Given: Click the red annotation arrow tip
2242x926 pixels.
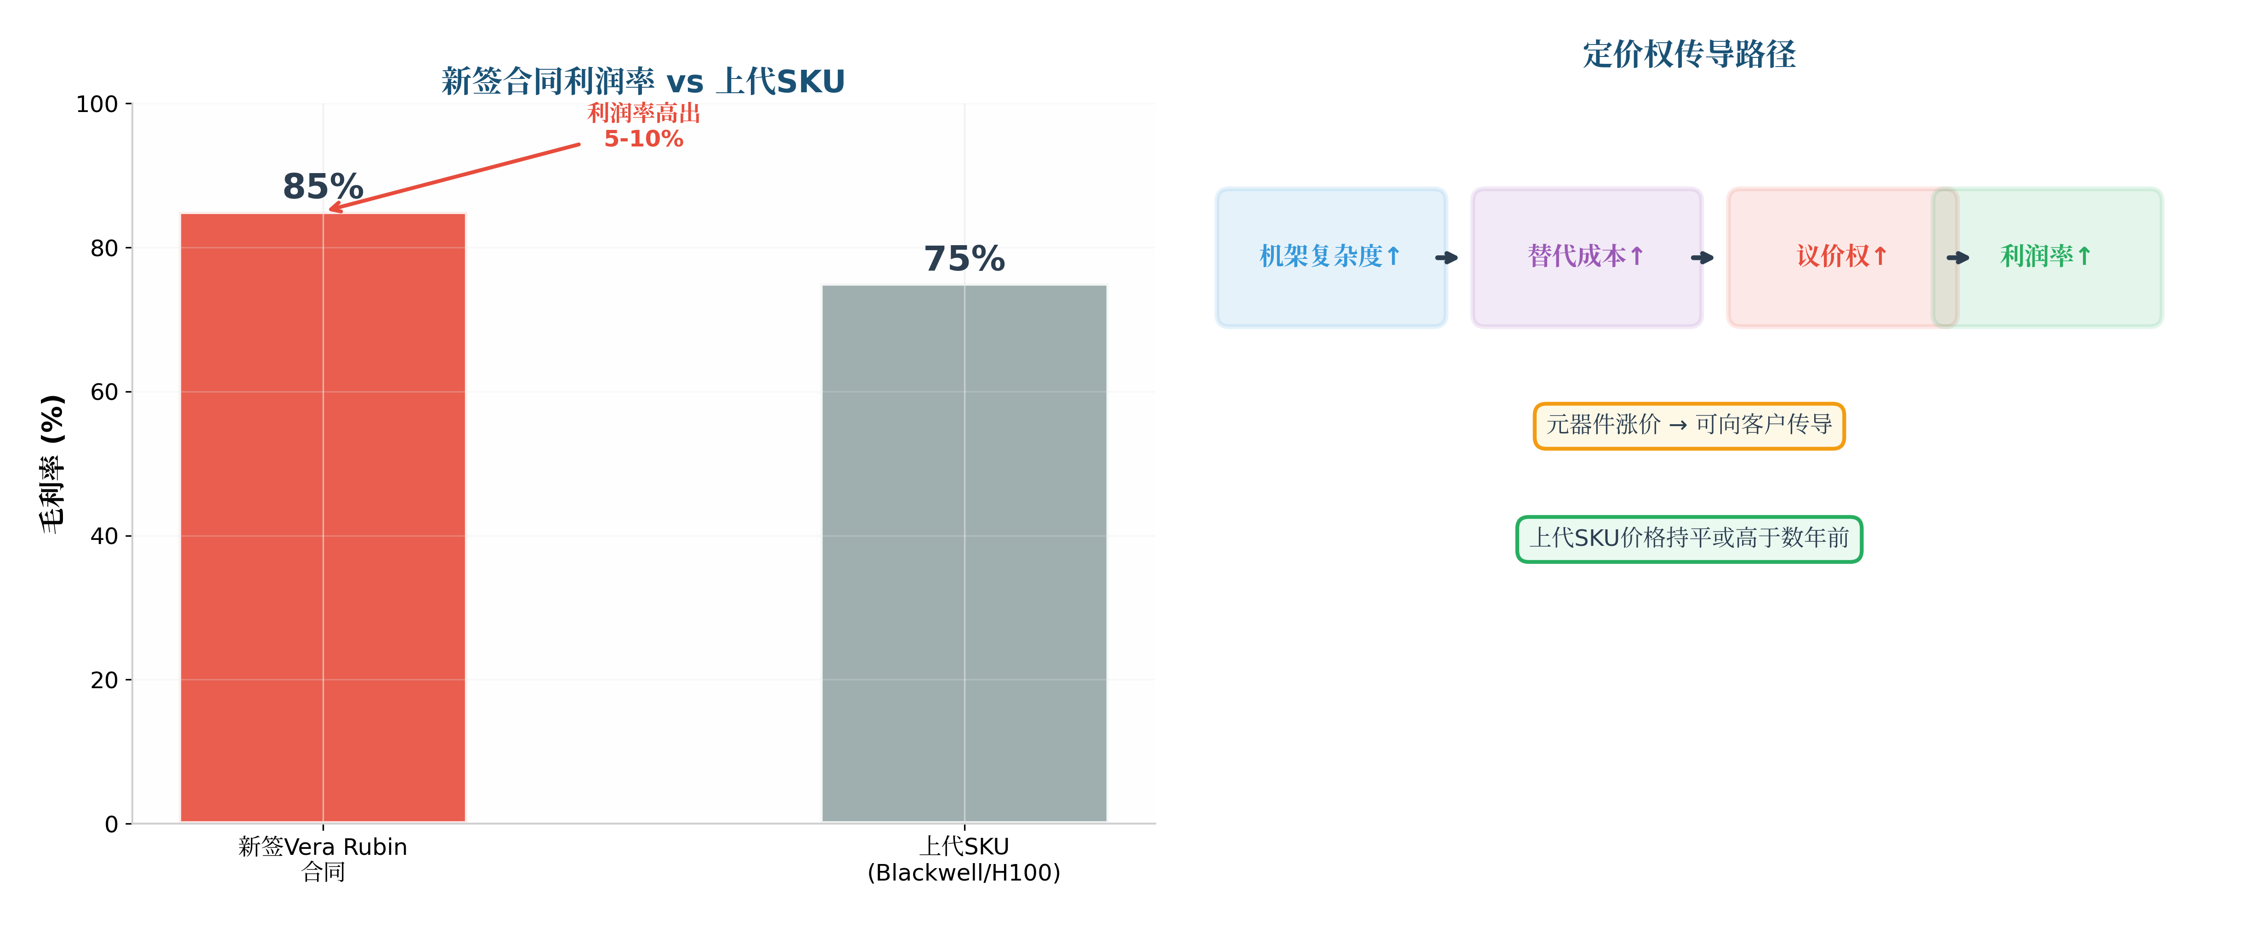Looking at the screenshot, I should tap(333, 209).
